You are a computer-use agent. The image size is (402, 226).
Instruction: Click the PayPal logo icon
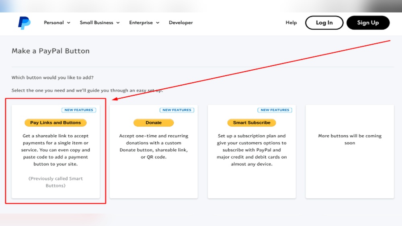[25, 23]
